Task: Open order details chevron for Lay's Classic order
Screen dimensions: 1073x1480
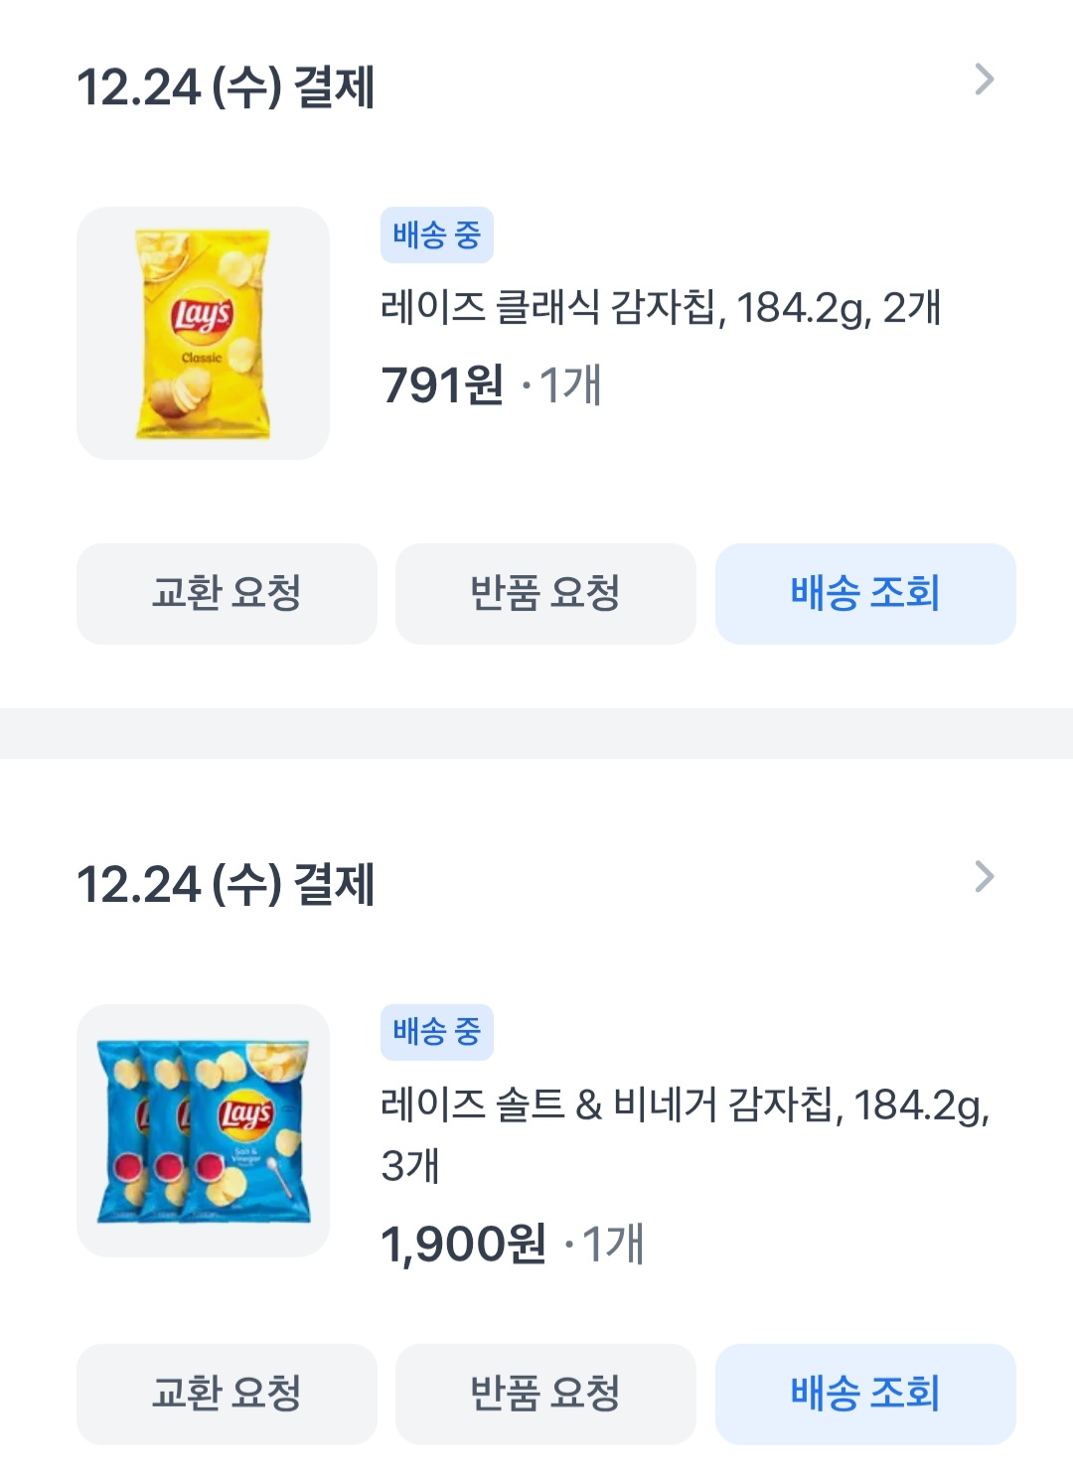Action: [984, 79]
